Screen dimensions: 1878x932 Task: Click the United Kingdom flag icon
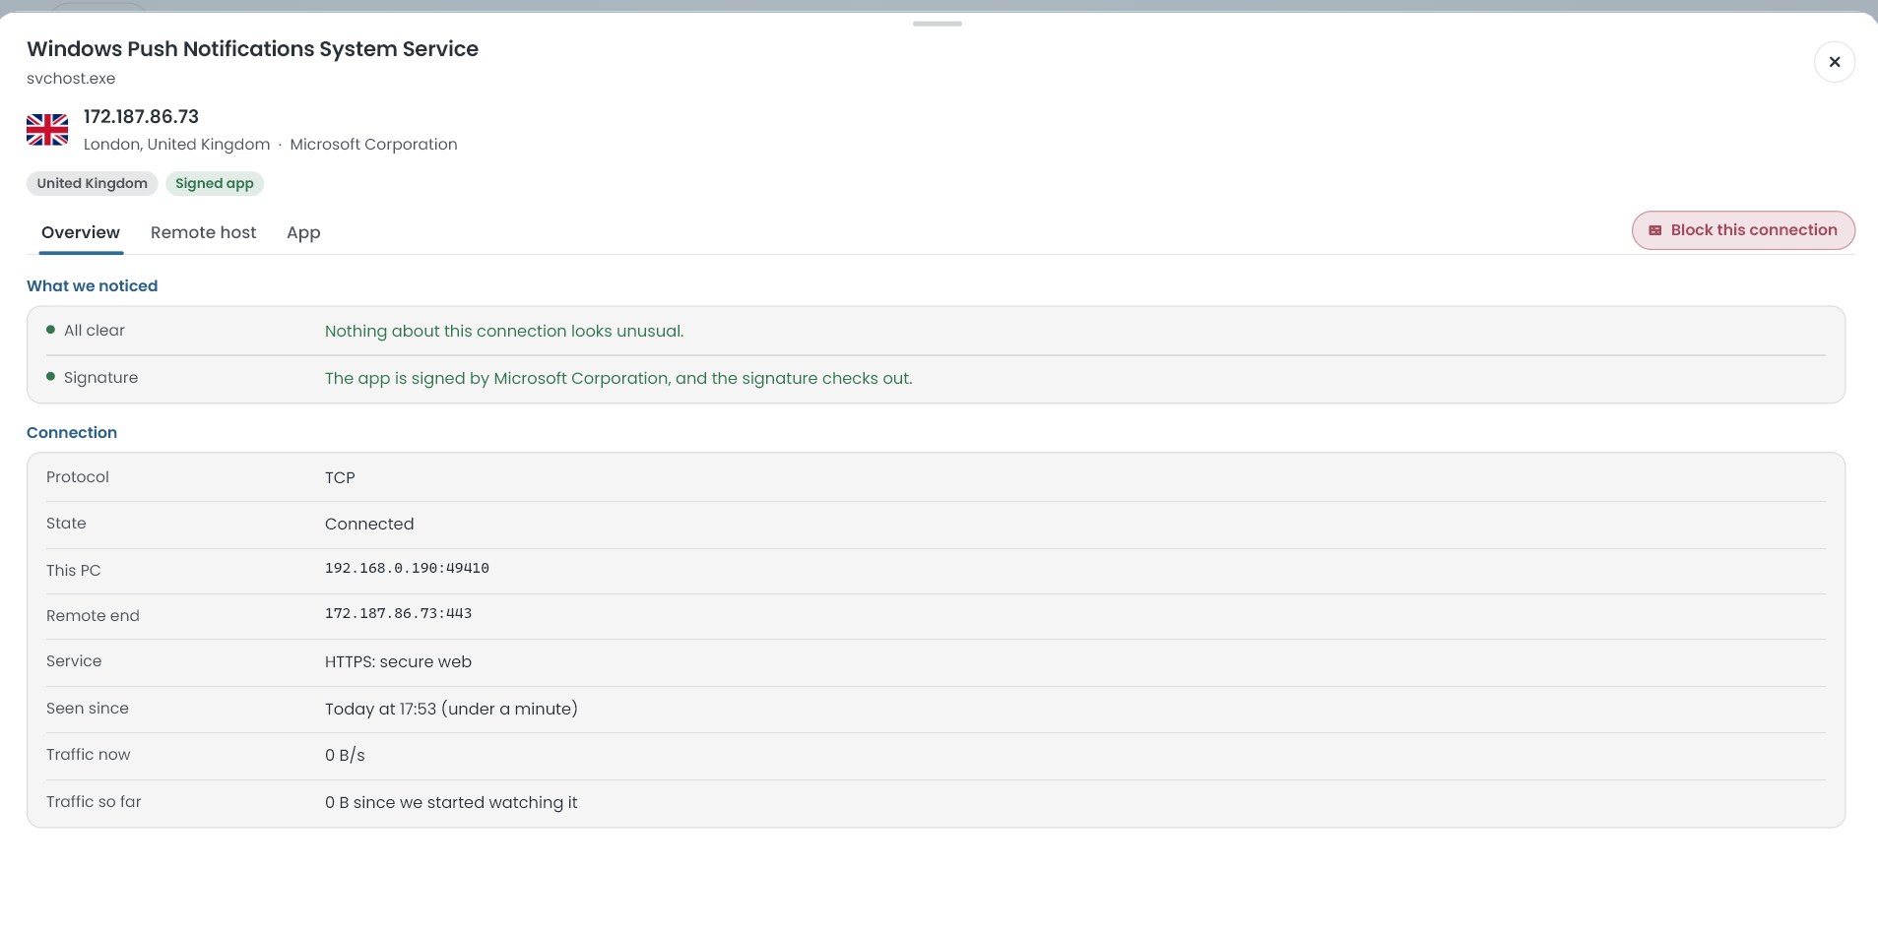point(47,130)
